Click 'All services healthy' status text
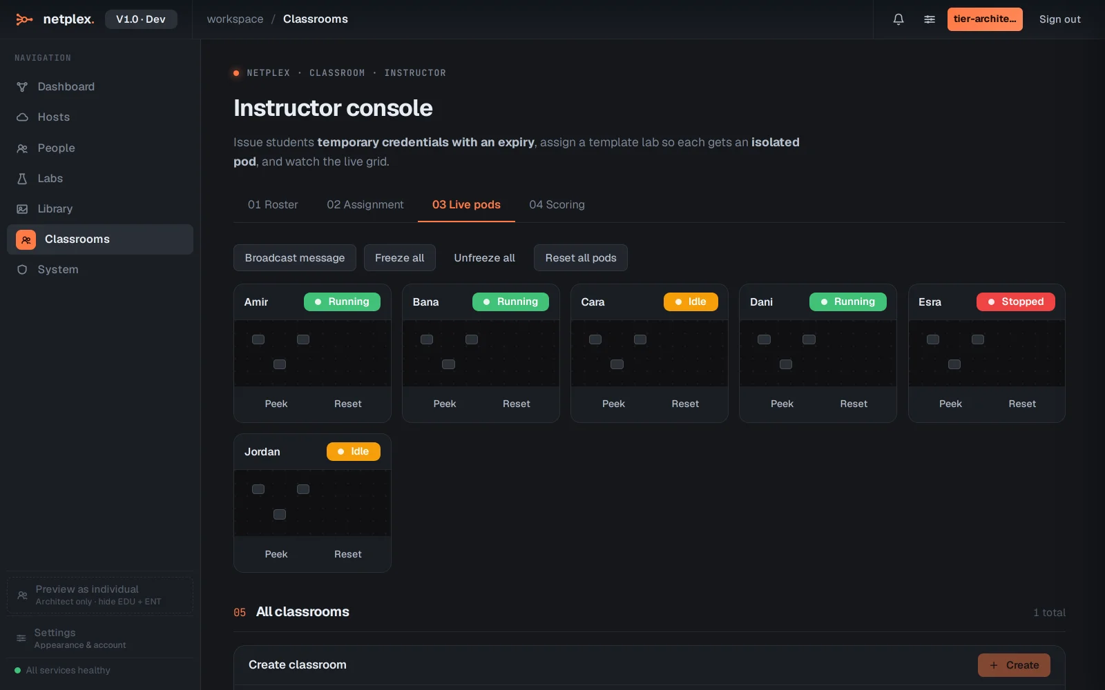1105x690 pixels. [x=68, y=671]
